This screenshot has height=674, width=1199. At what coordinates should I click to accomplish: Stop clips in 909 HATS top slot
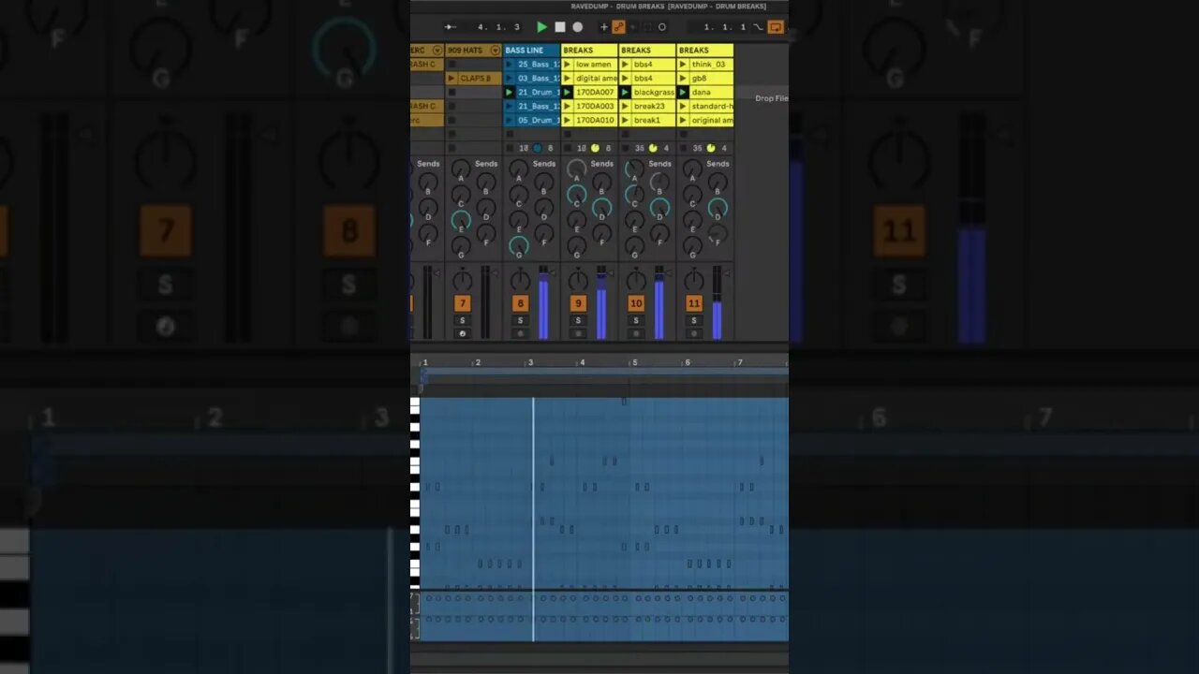coord(451,65)
